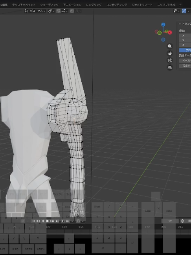191x255 pixels.
Task: Click the red X axis gizmo handle
Action: [170, 33]
